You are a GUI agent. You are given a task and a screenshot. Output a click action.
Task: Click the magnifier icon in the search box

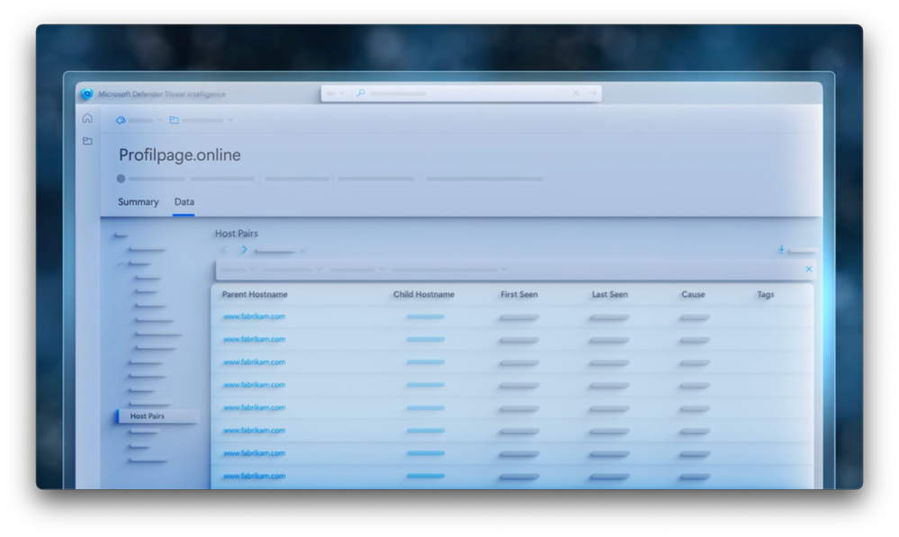pos(361,93)
